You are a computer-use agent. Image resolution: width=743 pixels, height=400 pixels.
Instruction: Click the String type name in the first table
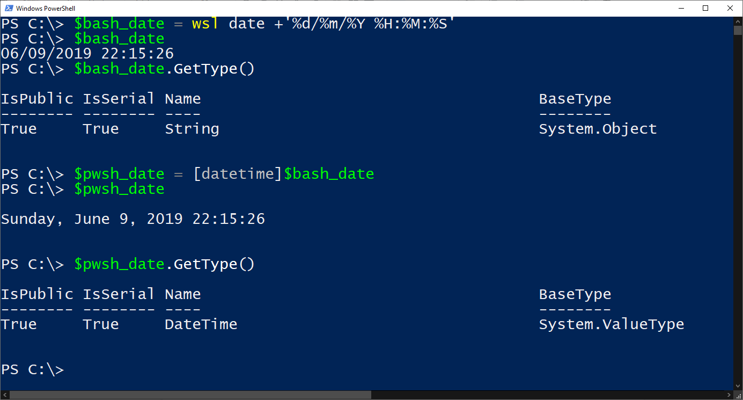tap(192, 128)
